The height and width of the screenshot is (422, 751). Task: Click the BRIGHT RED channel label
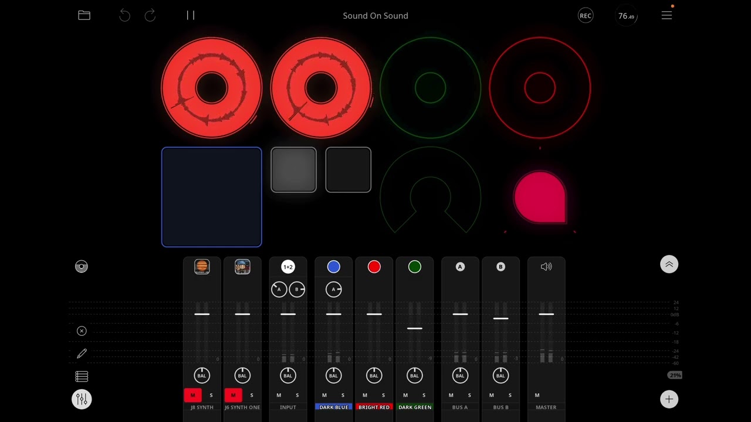click(x=374, y=407)
